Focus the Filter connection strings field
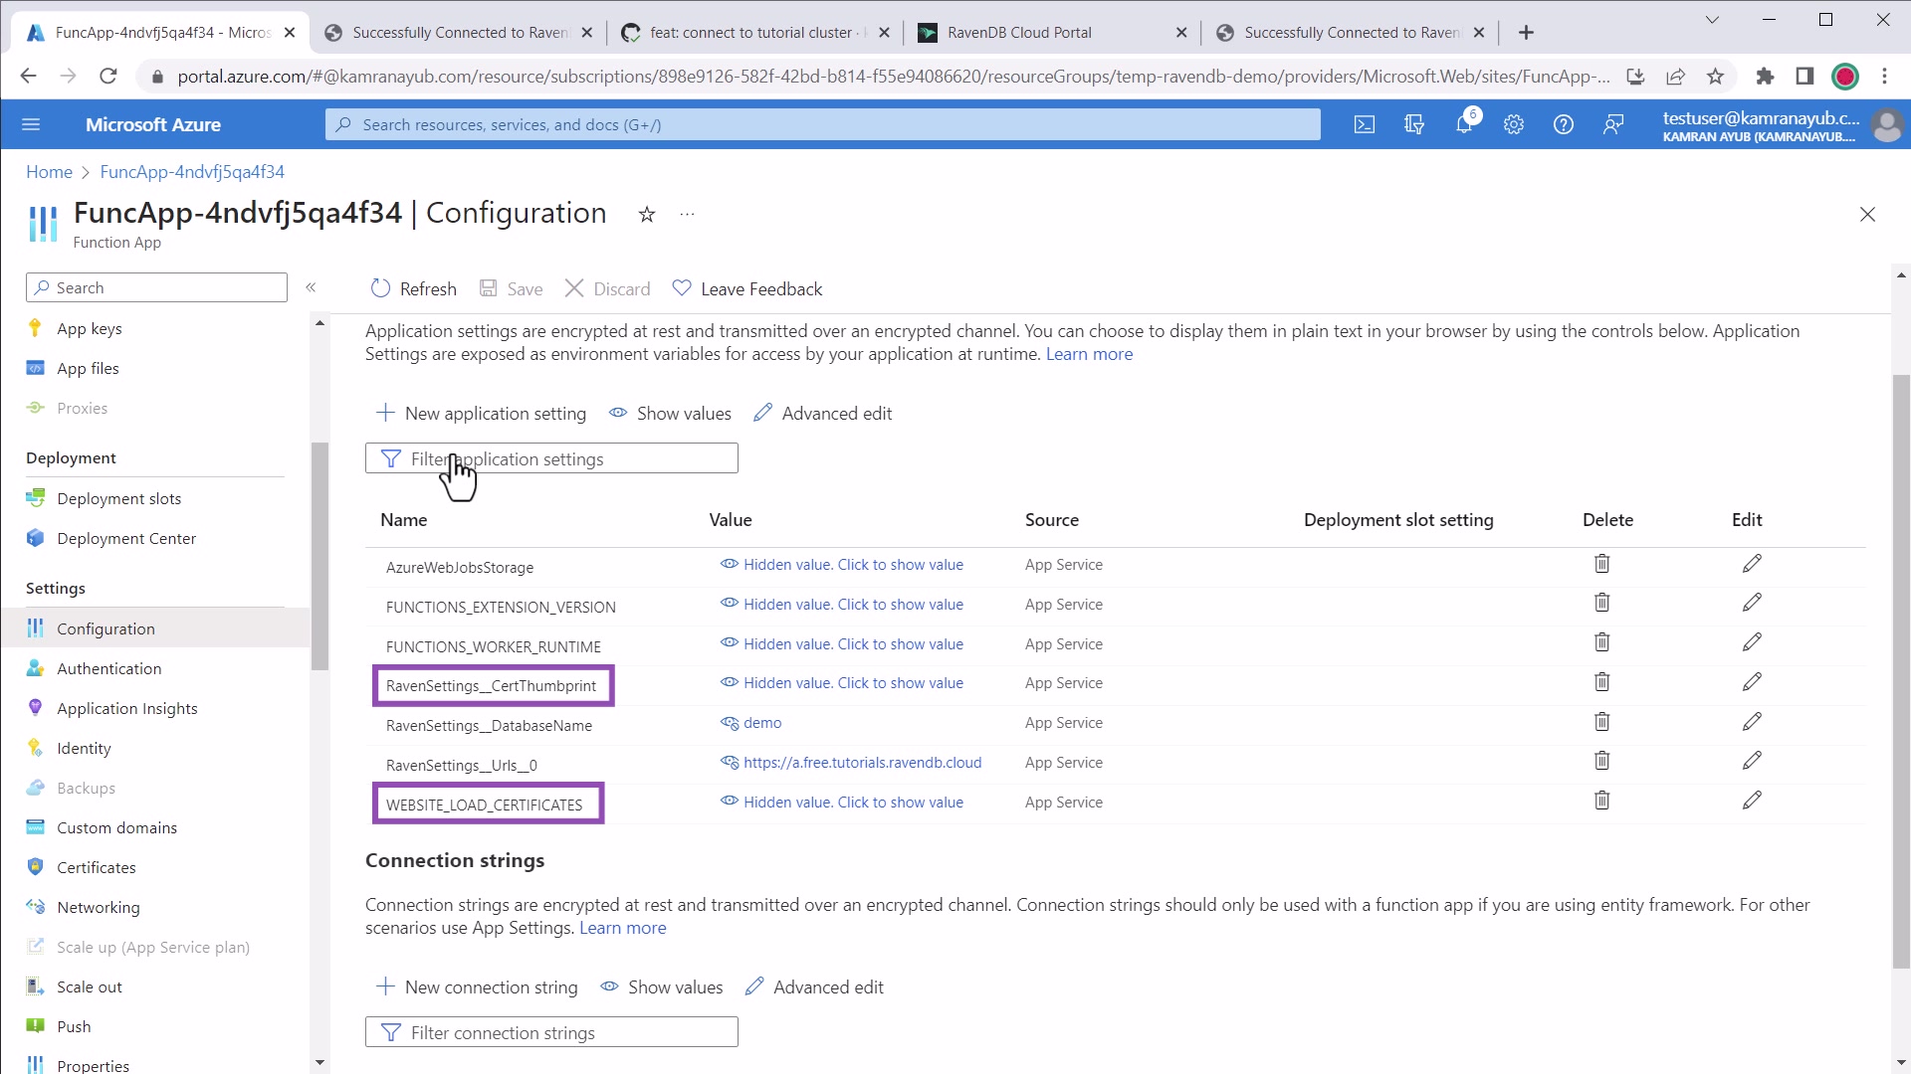 point(551,1032)
